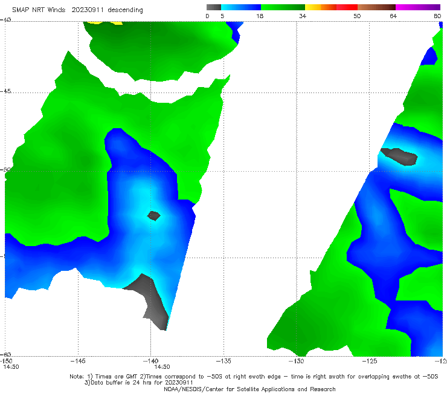
Task: Click the longitude label "-145"
Action: point(78,361)
